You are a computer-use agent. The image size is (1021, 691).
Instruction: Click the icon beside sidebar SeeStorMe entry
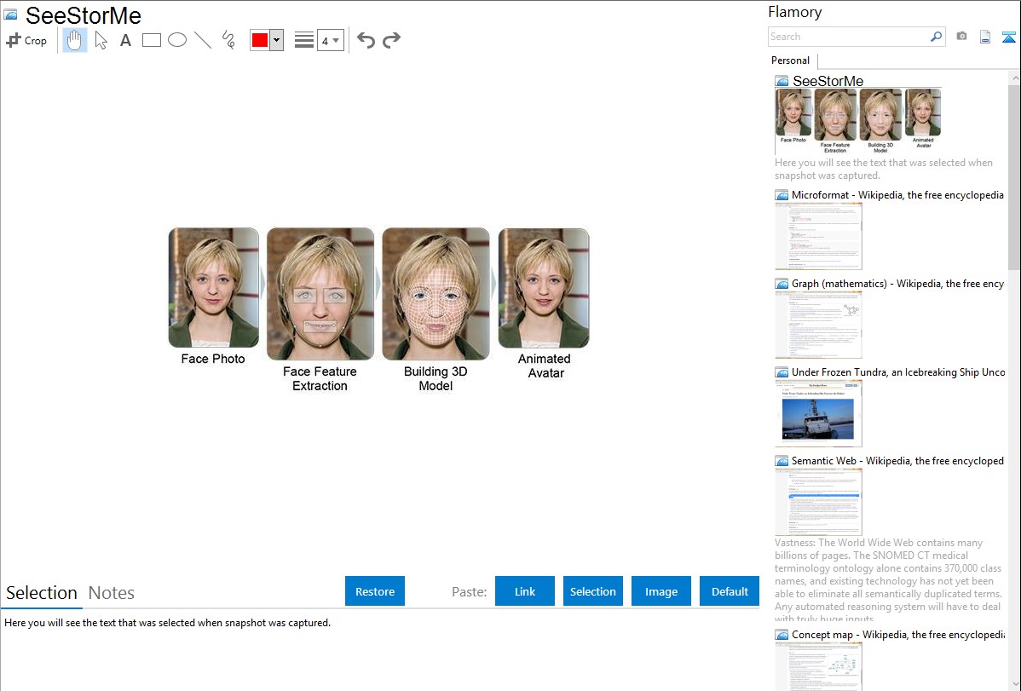782,81
